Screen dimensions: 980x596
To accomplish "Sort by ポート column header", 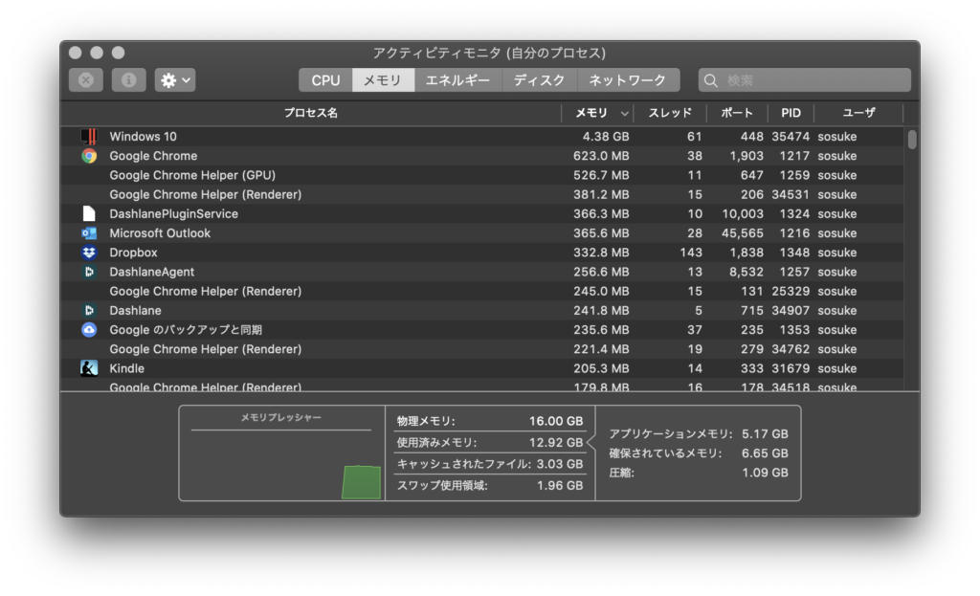I will (737, 113).
